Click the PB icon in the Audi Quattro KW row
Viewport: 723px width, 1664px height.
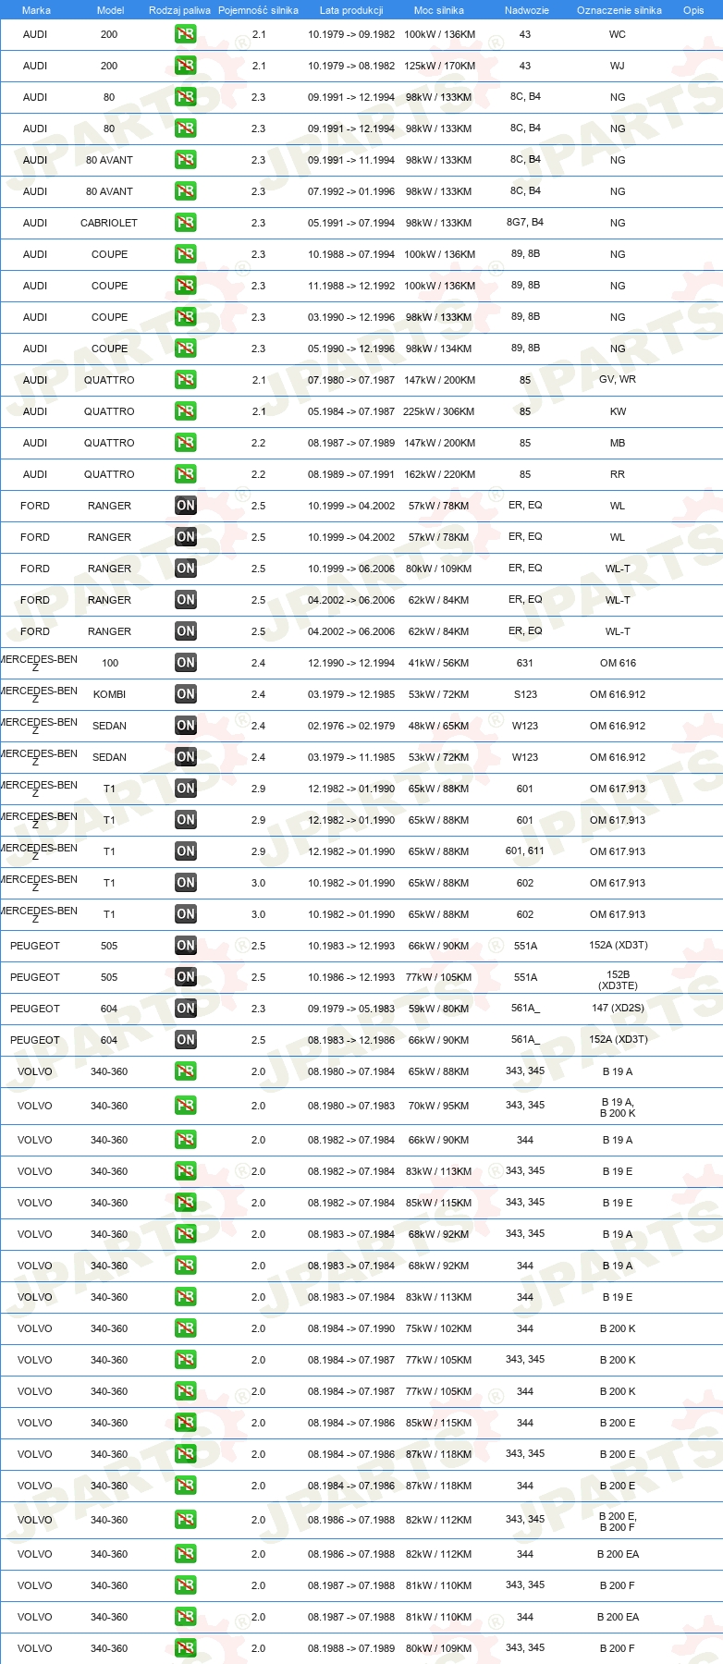point(186,411)
